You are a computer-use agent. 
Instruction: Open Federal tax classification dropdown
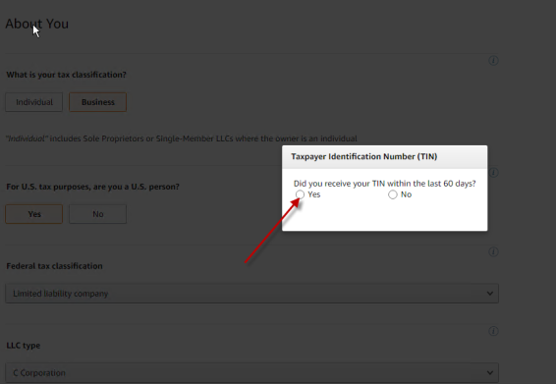(x=252, y=294)
